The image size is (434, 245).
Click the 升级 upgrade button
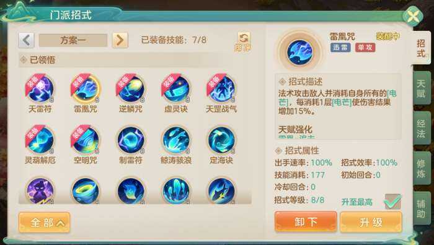tap(371, 221)
